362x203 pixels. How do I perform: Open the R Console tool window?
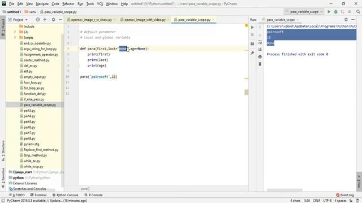coord(93,195)
